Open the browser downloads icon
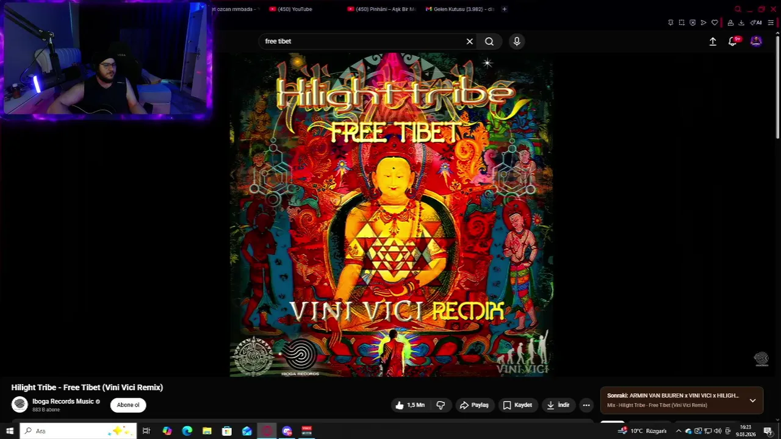The image size is (781, 439). pyautogui.click(x=741, y=23)
